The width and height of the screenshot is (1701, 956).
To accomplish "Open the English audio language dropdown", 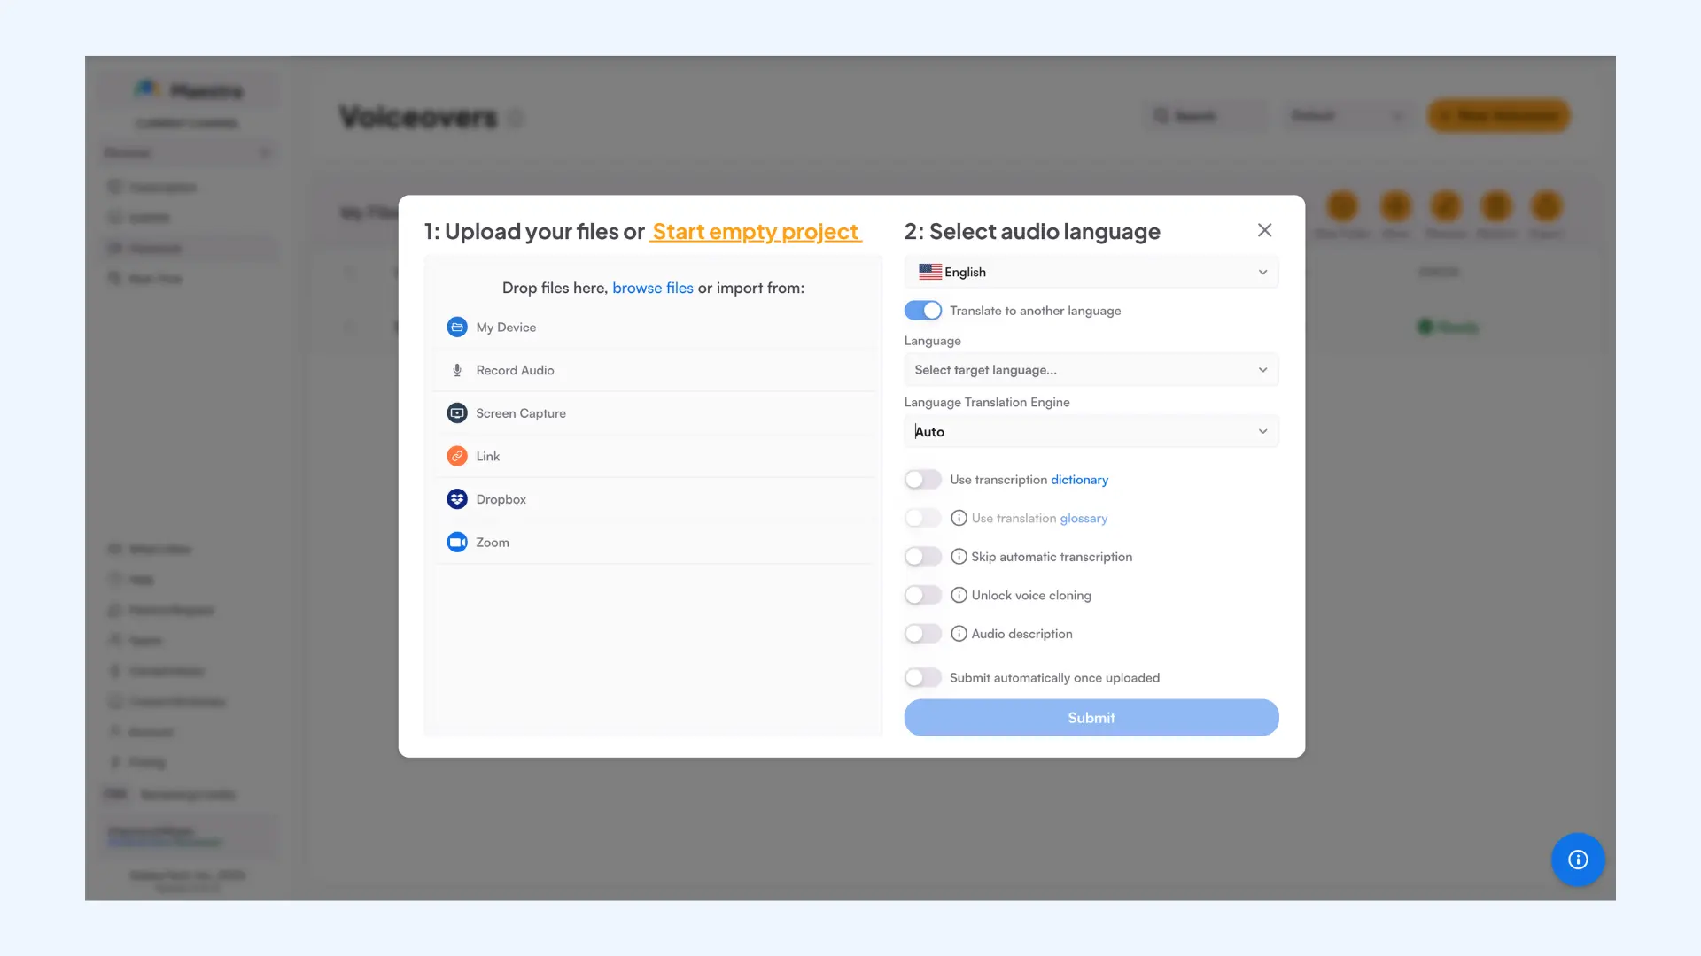I will (x=1091, y=272).
